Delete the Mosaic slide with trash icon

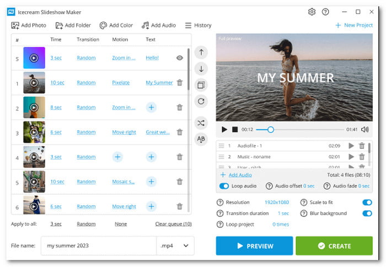180,182
